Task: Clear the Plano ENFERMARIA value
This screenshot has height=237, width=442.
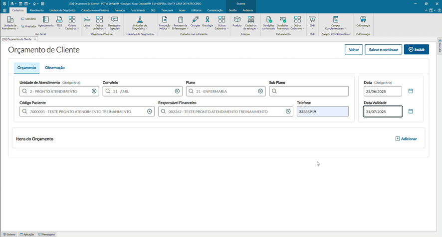Action: click(260, 91)
